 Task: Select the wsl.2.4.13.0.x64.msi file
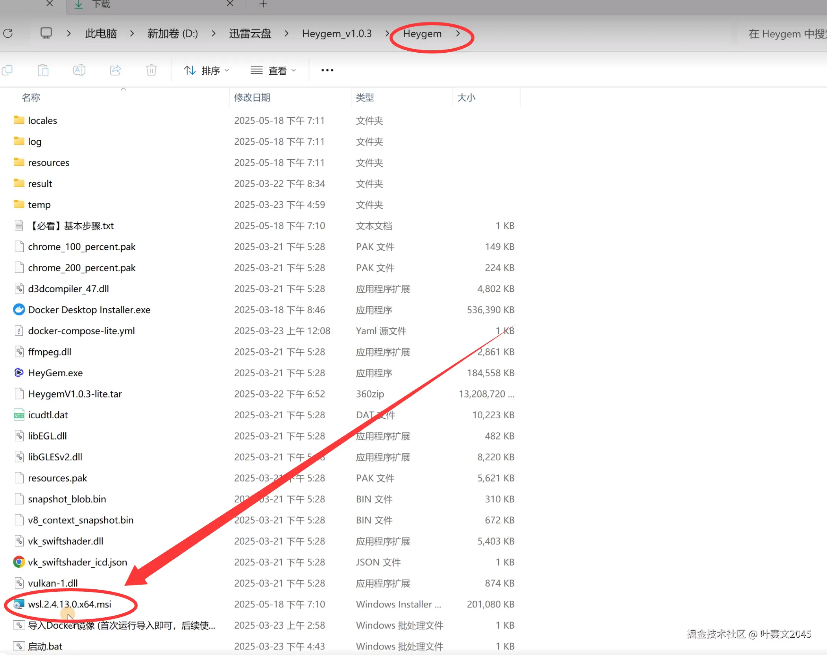point(70,604)
